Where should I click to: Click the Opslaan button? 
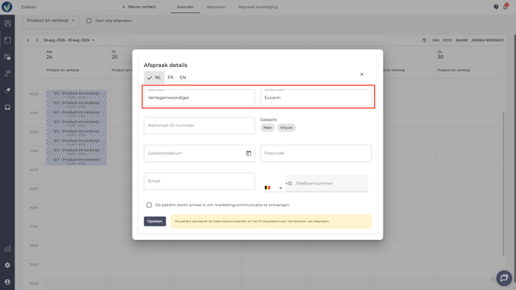coord(155,222)
